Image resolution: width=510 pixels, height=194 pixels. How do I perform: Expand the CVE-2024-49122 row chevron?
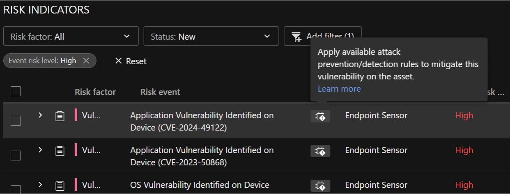(x=40, y=115)
